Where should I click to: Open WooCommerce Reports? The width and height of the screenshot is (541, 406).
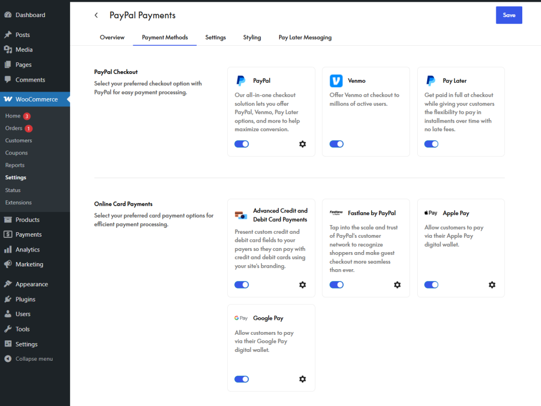click(x=15, y=165)
